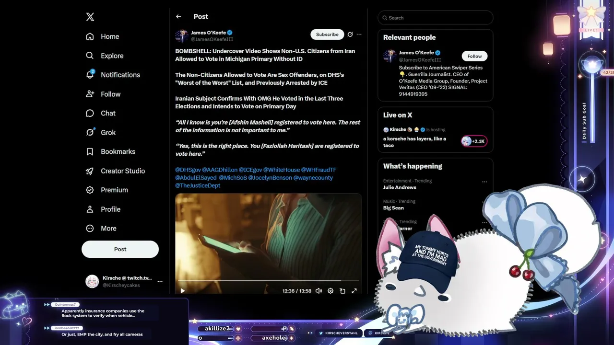Seek using the video progress bar
Viewport: 614px width, 345px height.
(x=268, y=281)
